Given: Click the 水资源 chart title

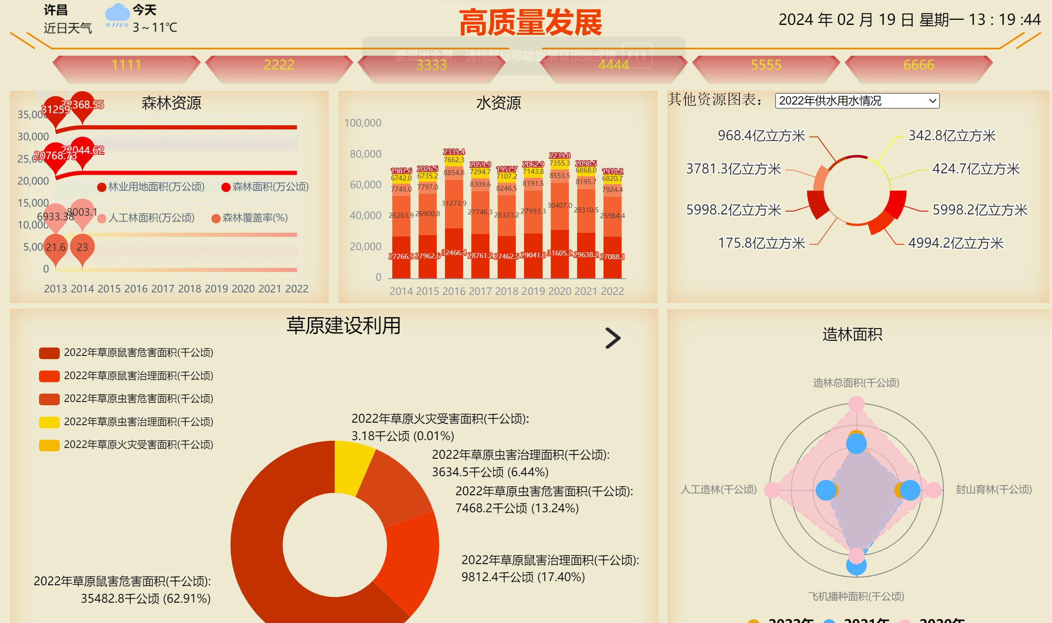Looking at the screenshot, I should click(499, 103).
